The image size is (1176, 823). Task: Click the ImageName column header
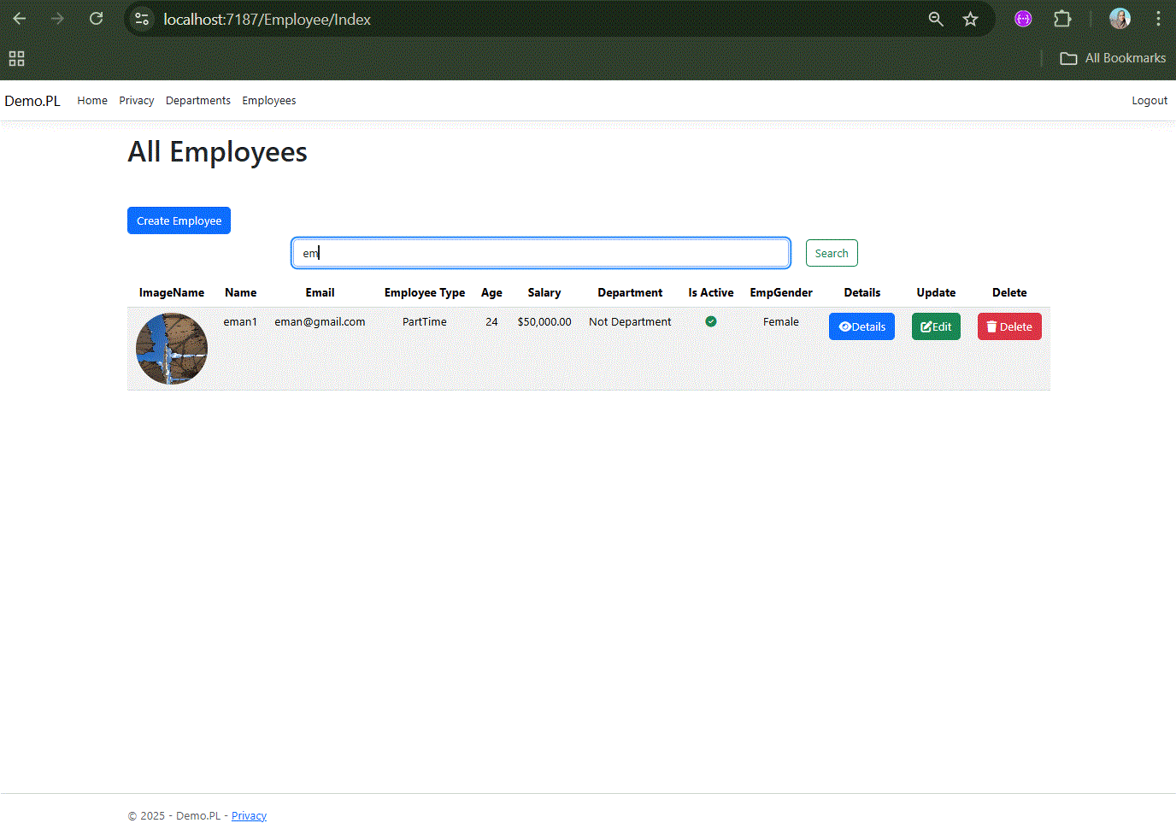[x=172, y=292]
